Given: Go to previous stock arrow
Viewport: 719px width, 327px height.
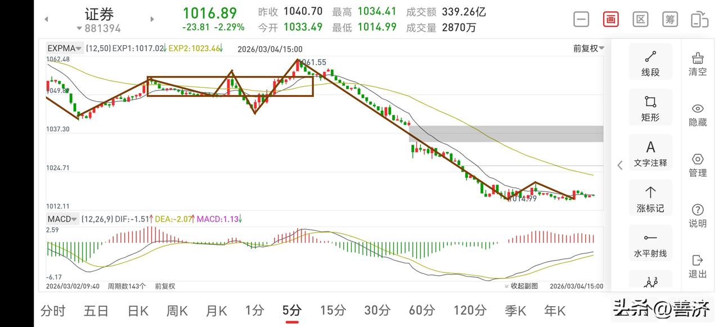Looking at the screenshot, I should (x=46, y=19).
